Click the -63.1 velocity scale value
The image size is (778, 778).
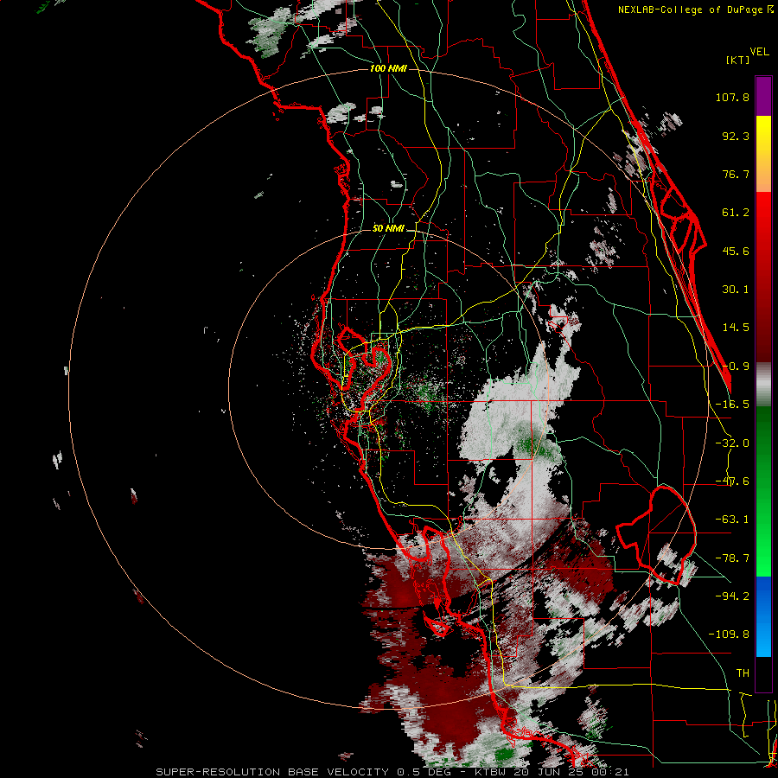[732, 520]
